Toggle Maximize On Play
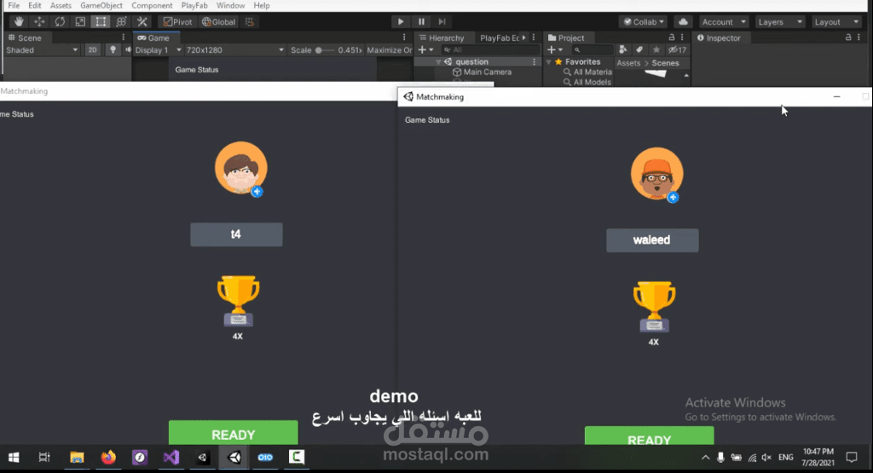This screenshot has height=473, width=873. pos(389,49)
